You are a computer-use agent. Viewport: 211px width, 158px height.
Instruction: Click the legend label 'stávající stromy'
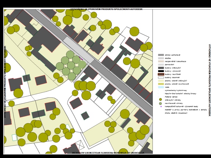tap(173, 100)
